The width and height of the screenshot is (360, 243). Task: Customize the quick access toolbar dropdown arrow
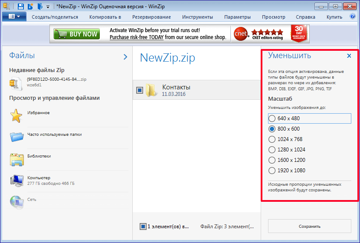coord(48,7)
